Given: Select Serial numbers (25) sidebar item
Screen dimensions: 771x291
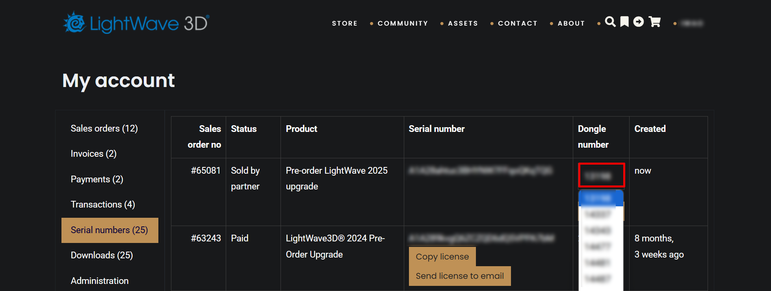Looking at the screenshot, I should point(110,230).
